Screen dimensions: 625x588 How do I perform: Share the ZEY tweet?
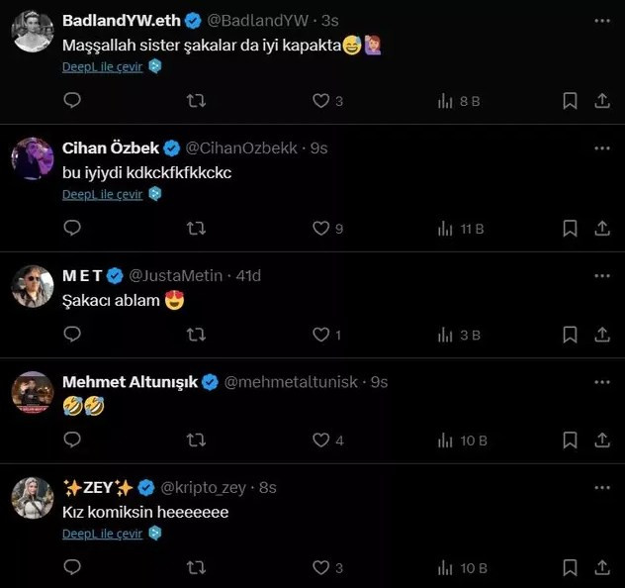601,568
